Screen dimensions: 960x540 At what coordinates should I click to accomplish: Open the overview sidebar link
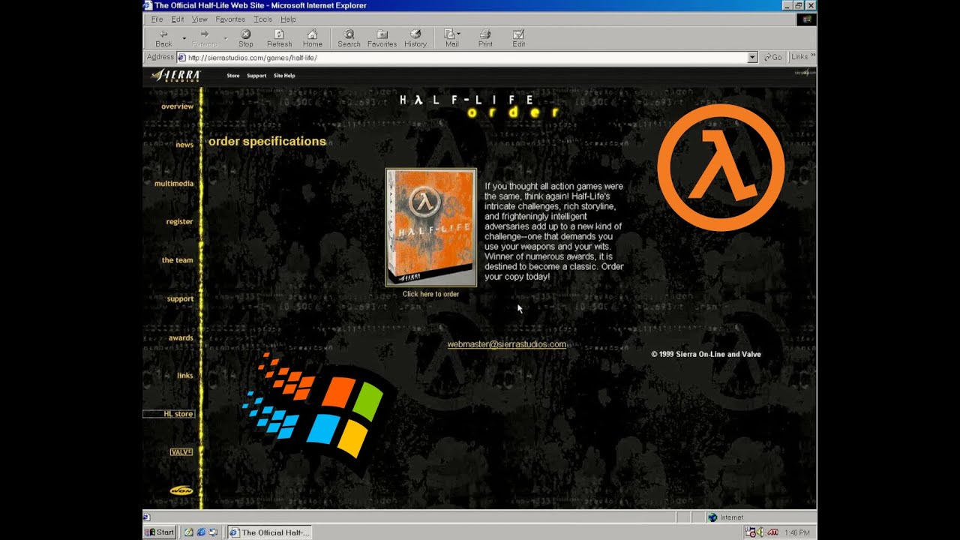[x=177, y=106]
